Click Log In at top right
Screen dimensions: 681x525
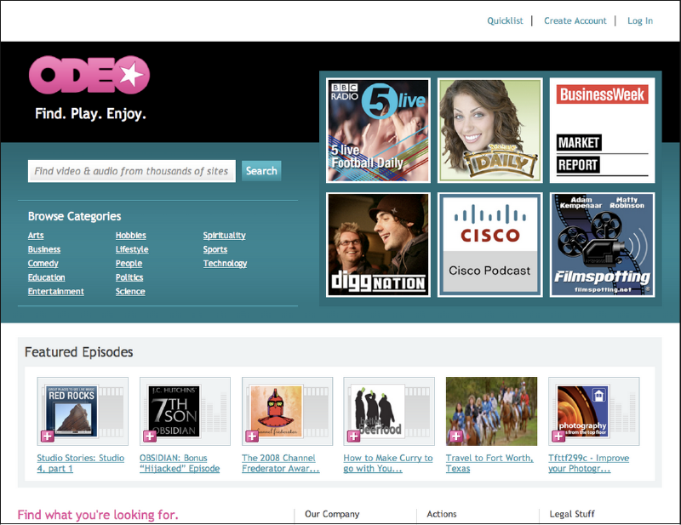640,20
